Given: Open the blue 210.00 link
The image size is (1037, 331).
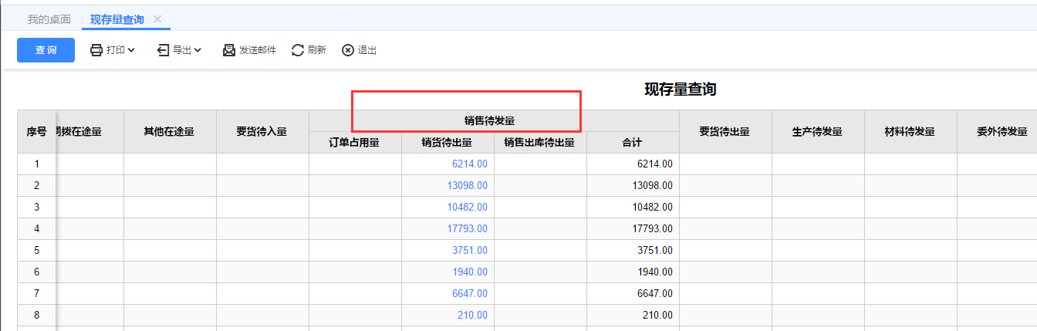Looking at the screenshot, I should [x=472, y=316].
